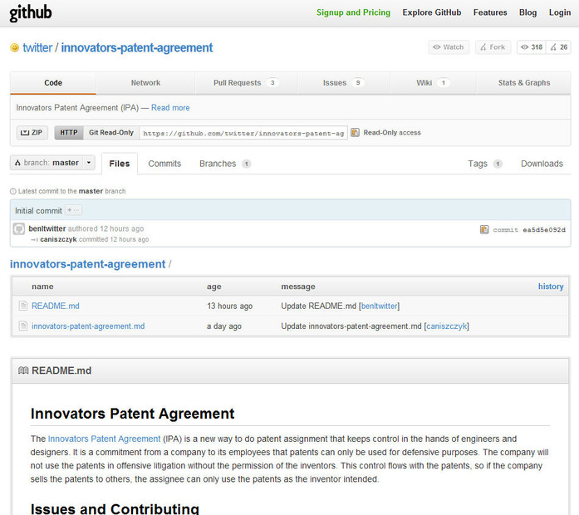Click the Initial commit message

38,211
